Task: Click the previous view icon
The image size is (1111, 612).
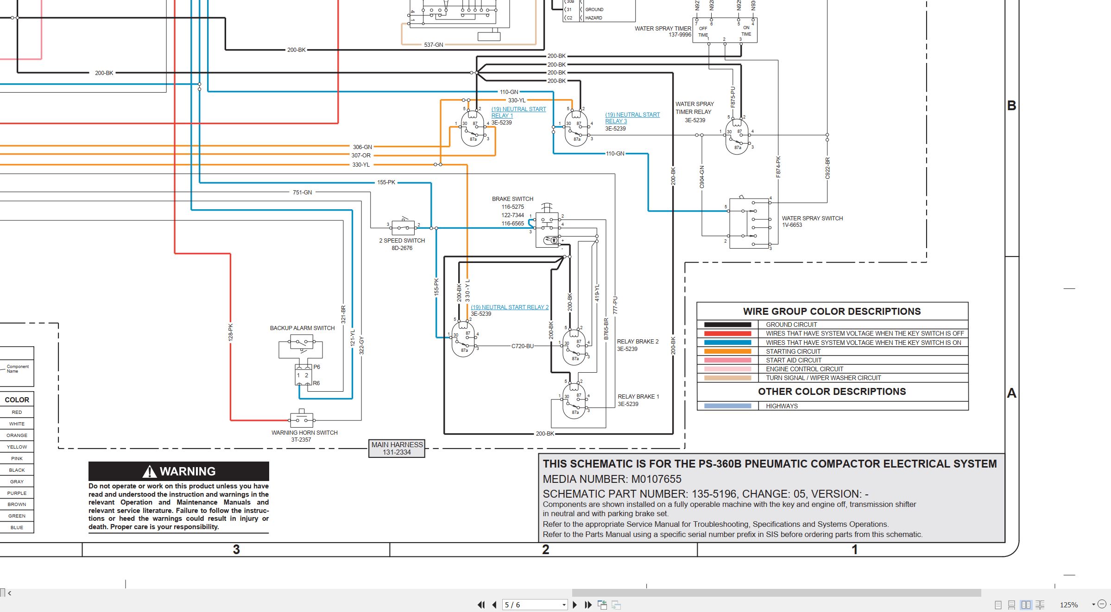Action: point(602,605)
